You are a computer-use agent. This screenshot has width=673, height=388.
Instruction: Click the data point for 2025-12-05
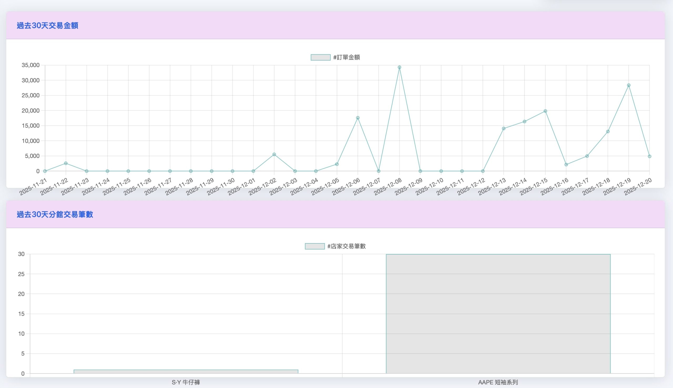click(337, 164)
